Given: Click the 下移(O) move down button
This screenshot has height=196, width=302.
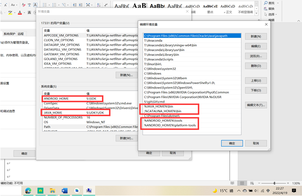Looking at the screenshot, I should [x=256, y=90].
